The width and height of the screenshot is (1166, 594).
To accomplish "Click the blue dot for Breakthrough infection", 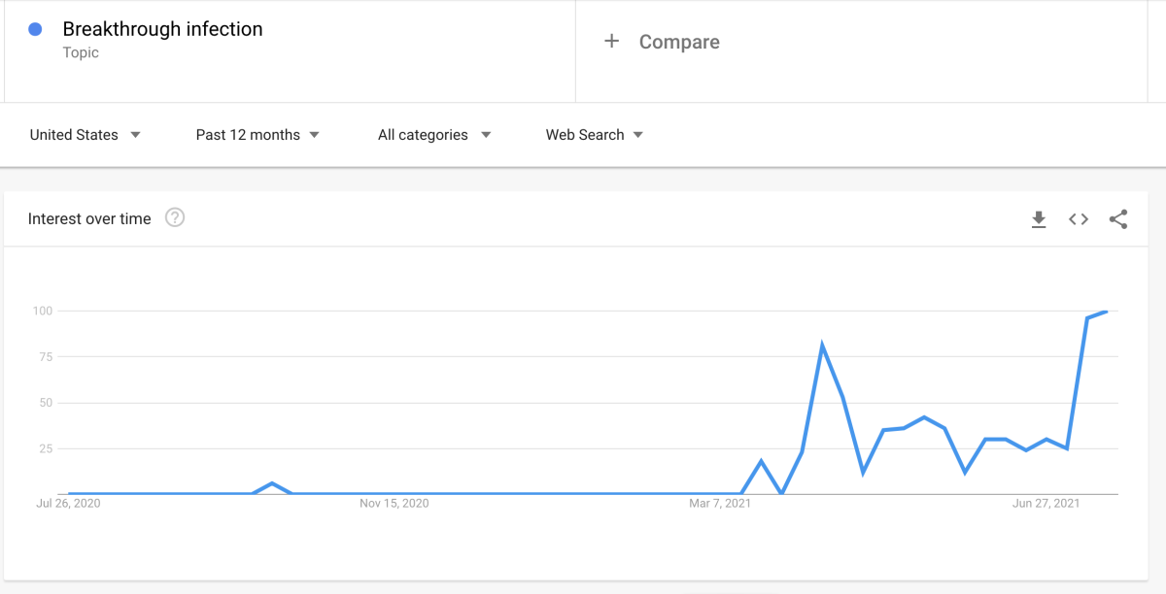I will coord(35,29).
